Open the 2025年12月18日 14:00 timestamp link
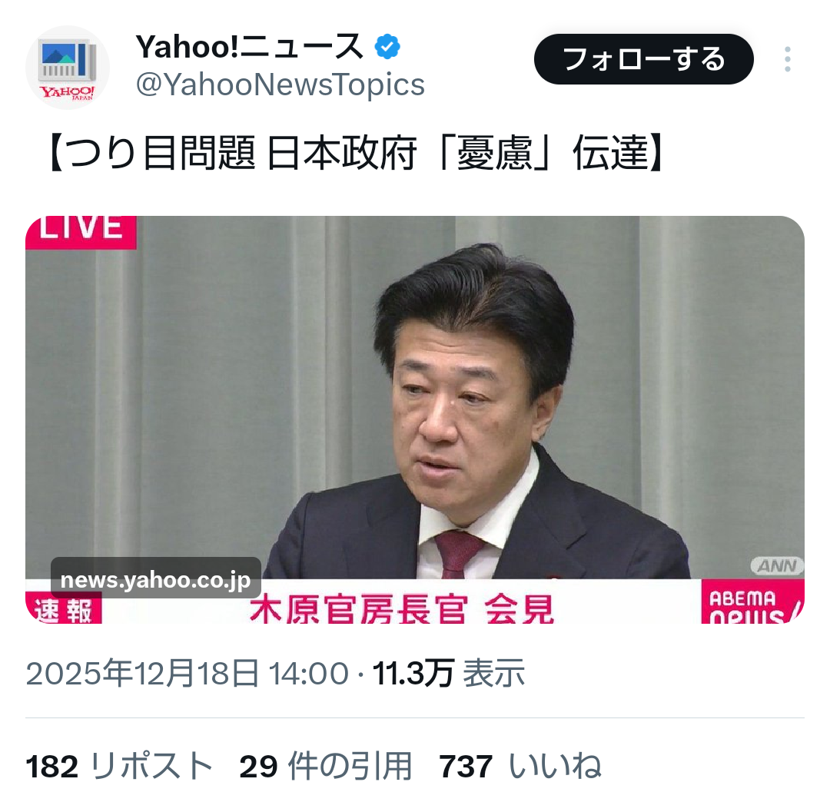The width and height of the screenshot is (830, 792). tap(188, 674)
